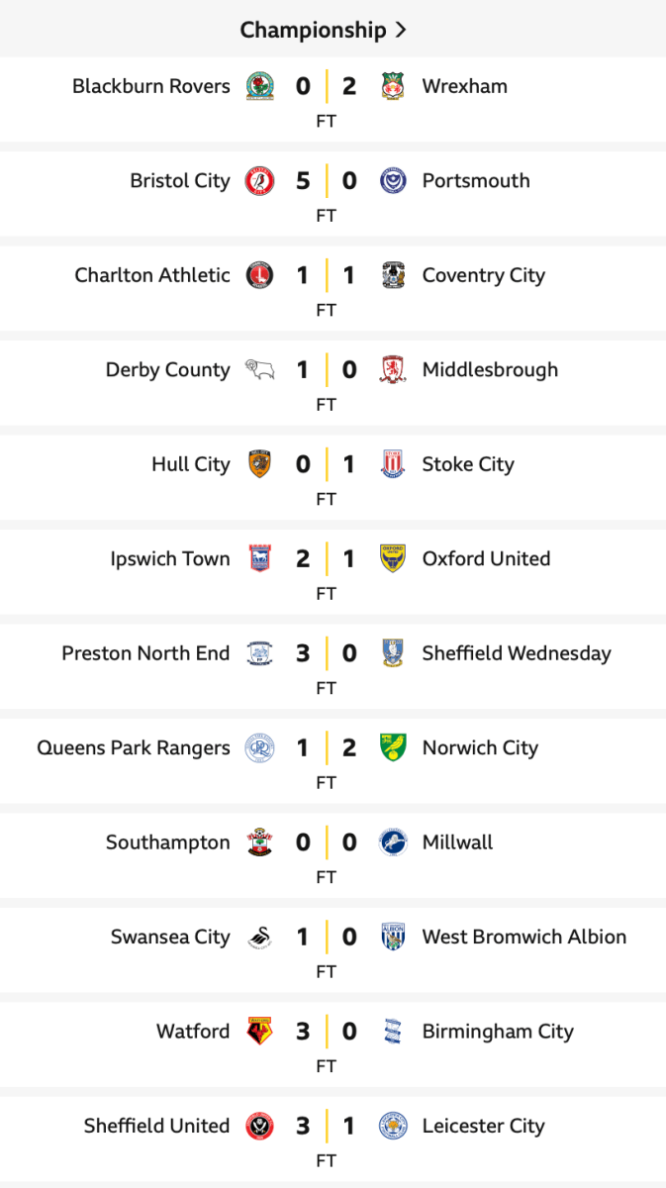This screenshot has height=1188, width=666.
Task: Open the Derby County team name
Action: point(167,370)
